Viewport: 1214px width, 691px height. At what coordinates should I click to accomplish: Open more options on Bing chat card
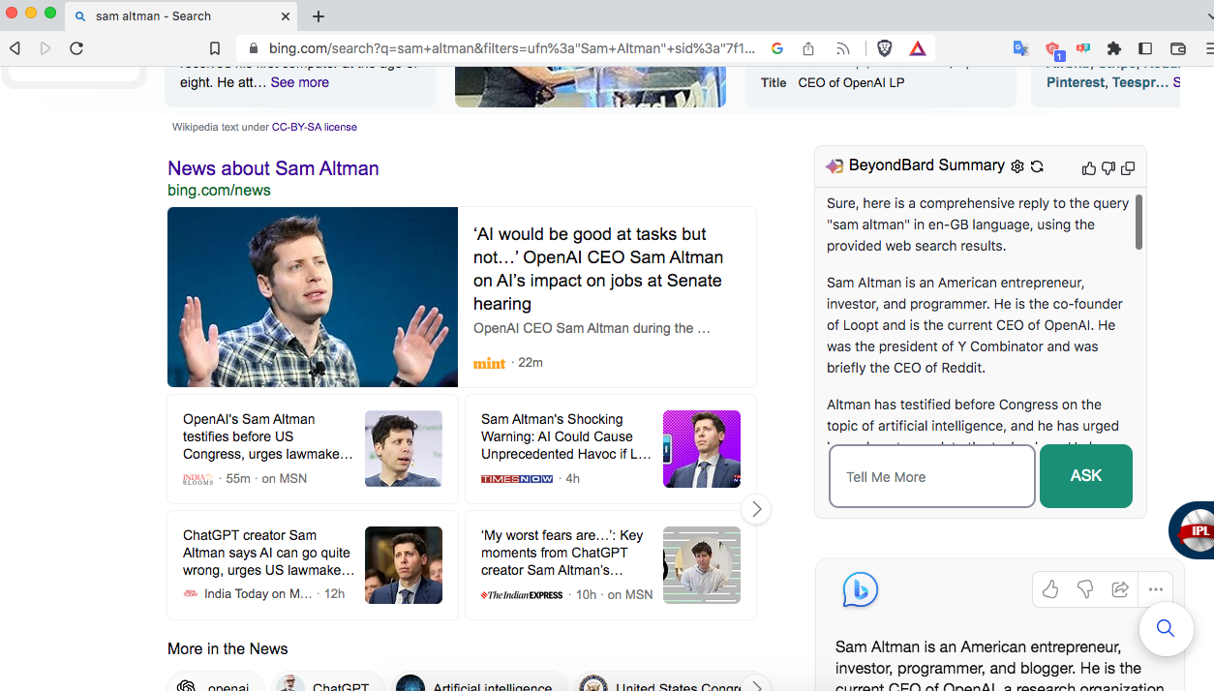click(x=1156, y=589)
